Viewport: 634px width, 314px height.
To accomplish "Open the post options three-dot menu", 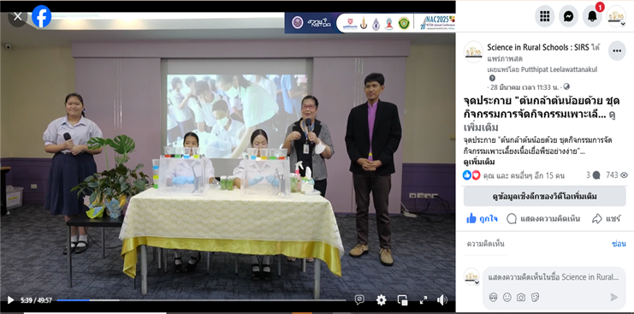I will pos(617,50).
